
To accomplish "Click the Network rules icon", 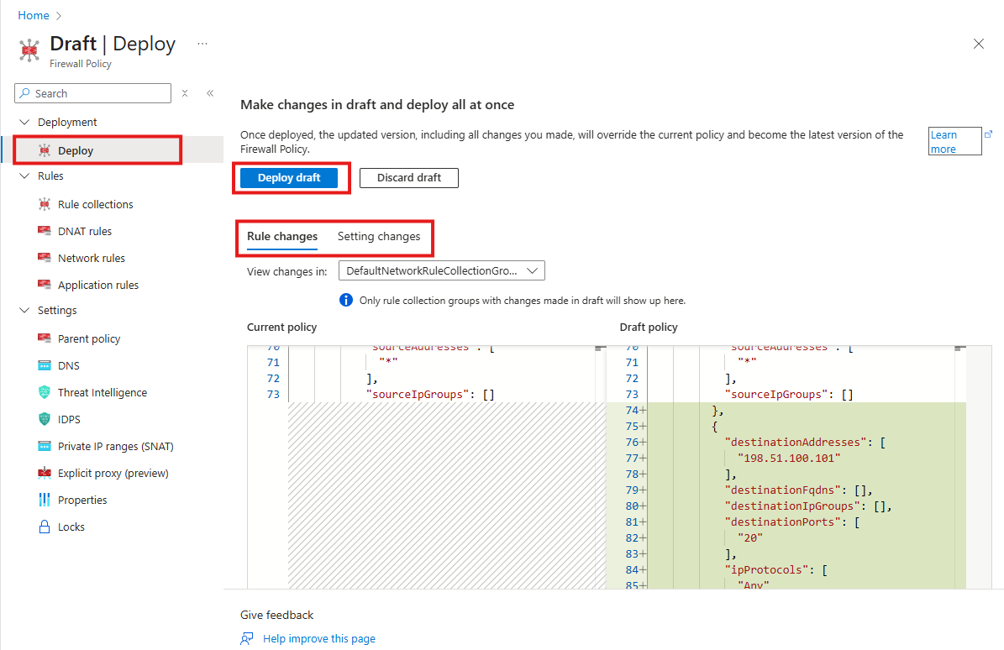I will pyautogui.click(x=45, y=258).
